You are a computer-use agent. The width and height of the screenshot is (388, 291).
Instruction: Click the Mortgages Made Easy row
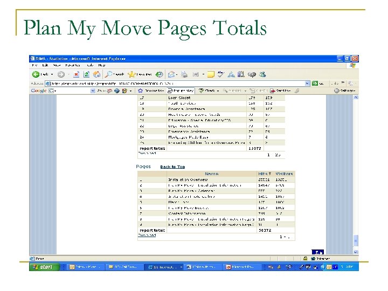click(211, 137)
